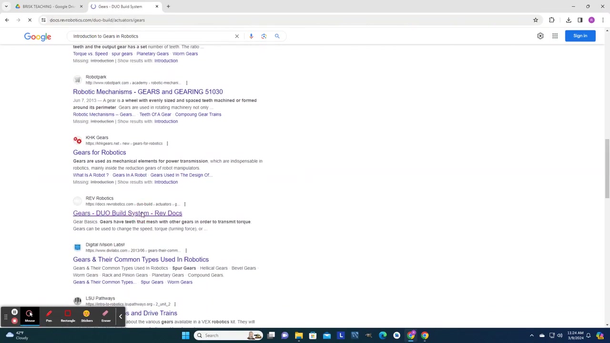Close the Gears - DUO Build System tab
The height and width of the screenshot is (343, 610).
click(157, 7)
